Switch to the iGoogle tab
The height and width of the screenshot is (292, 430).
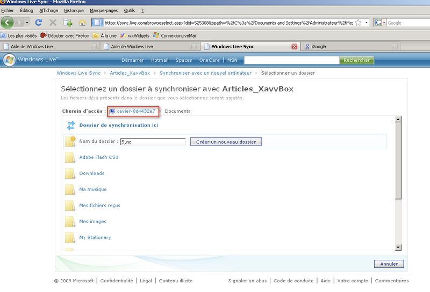[x=350, y=47]
